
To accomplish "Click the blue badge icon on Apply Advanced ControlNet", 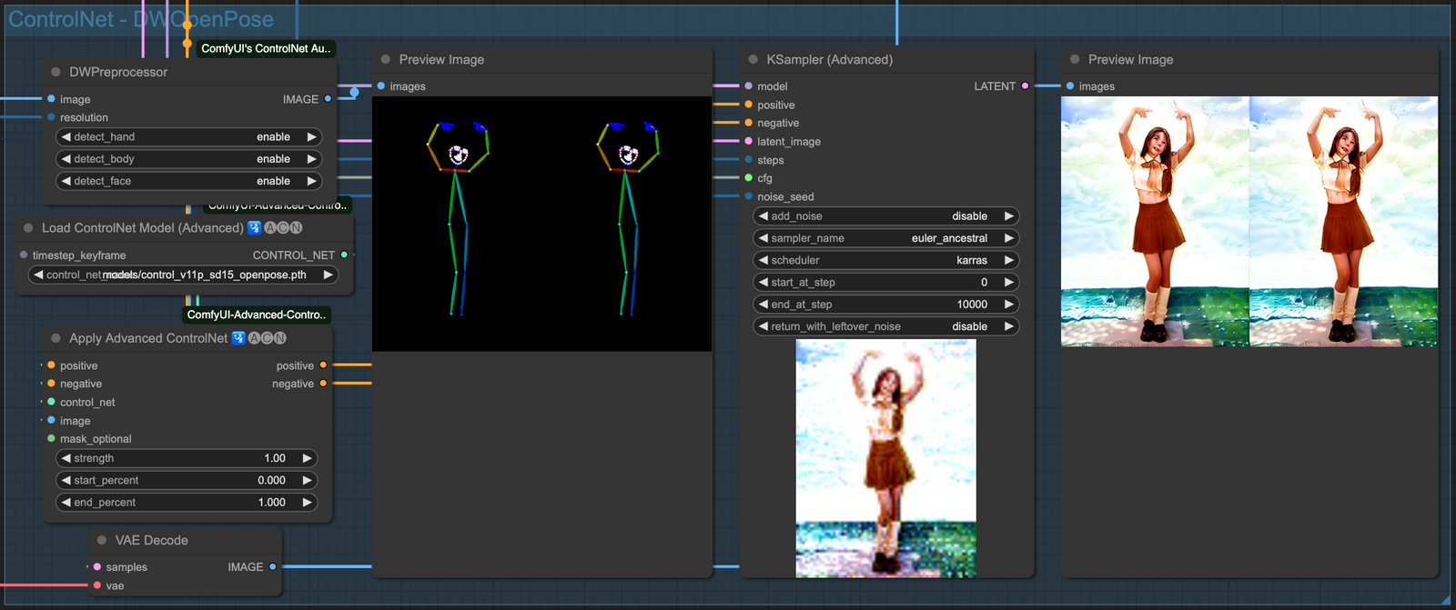I will (x=238, y=338).
